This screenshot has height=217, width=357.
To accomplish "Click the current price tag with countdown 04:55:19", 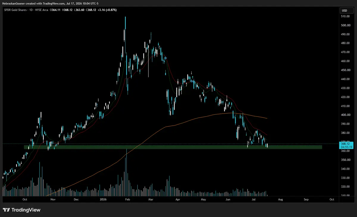I will coord(346,145).
